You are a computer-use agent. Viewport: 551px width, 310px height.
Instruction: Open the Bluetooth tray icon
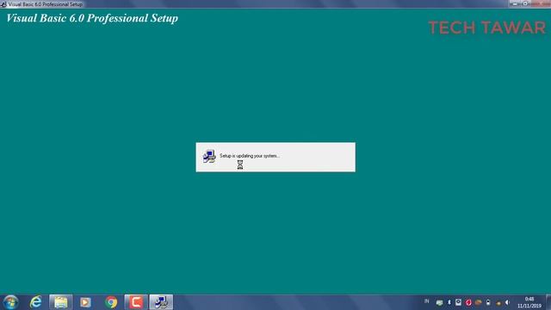[449, 302]
